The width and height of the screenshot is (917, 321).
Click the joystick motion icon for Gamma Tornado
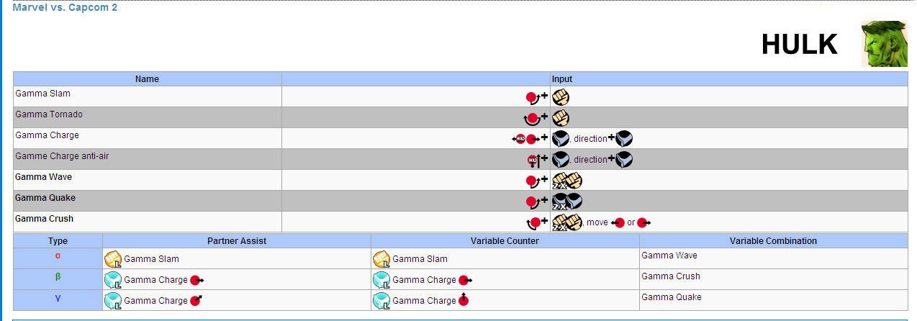532,118
